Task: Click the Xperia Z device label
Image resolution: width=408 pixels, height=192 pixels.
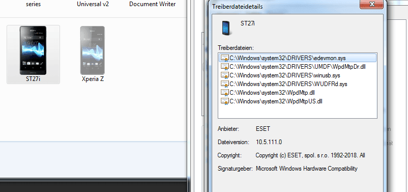Action: click(93, 79)
